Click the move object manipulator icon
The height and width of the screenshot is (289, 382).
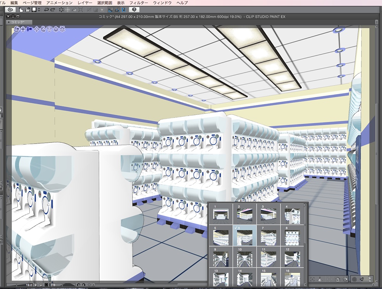click(x=37, y=29)
